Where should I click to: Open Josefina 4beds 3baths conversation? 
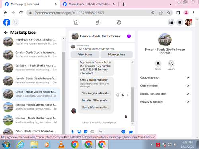[31, 120]
